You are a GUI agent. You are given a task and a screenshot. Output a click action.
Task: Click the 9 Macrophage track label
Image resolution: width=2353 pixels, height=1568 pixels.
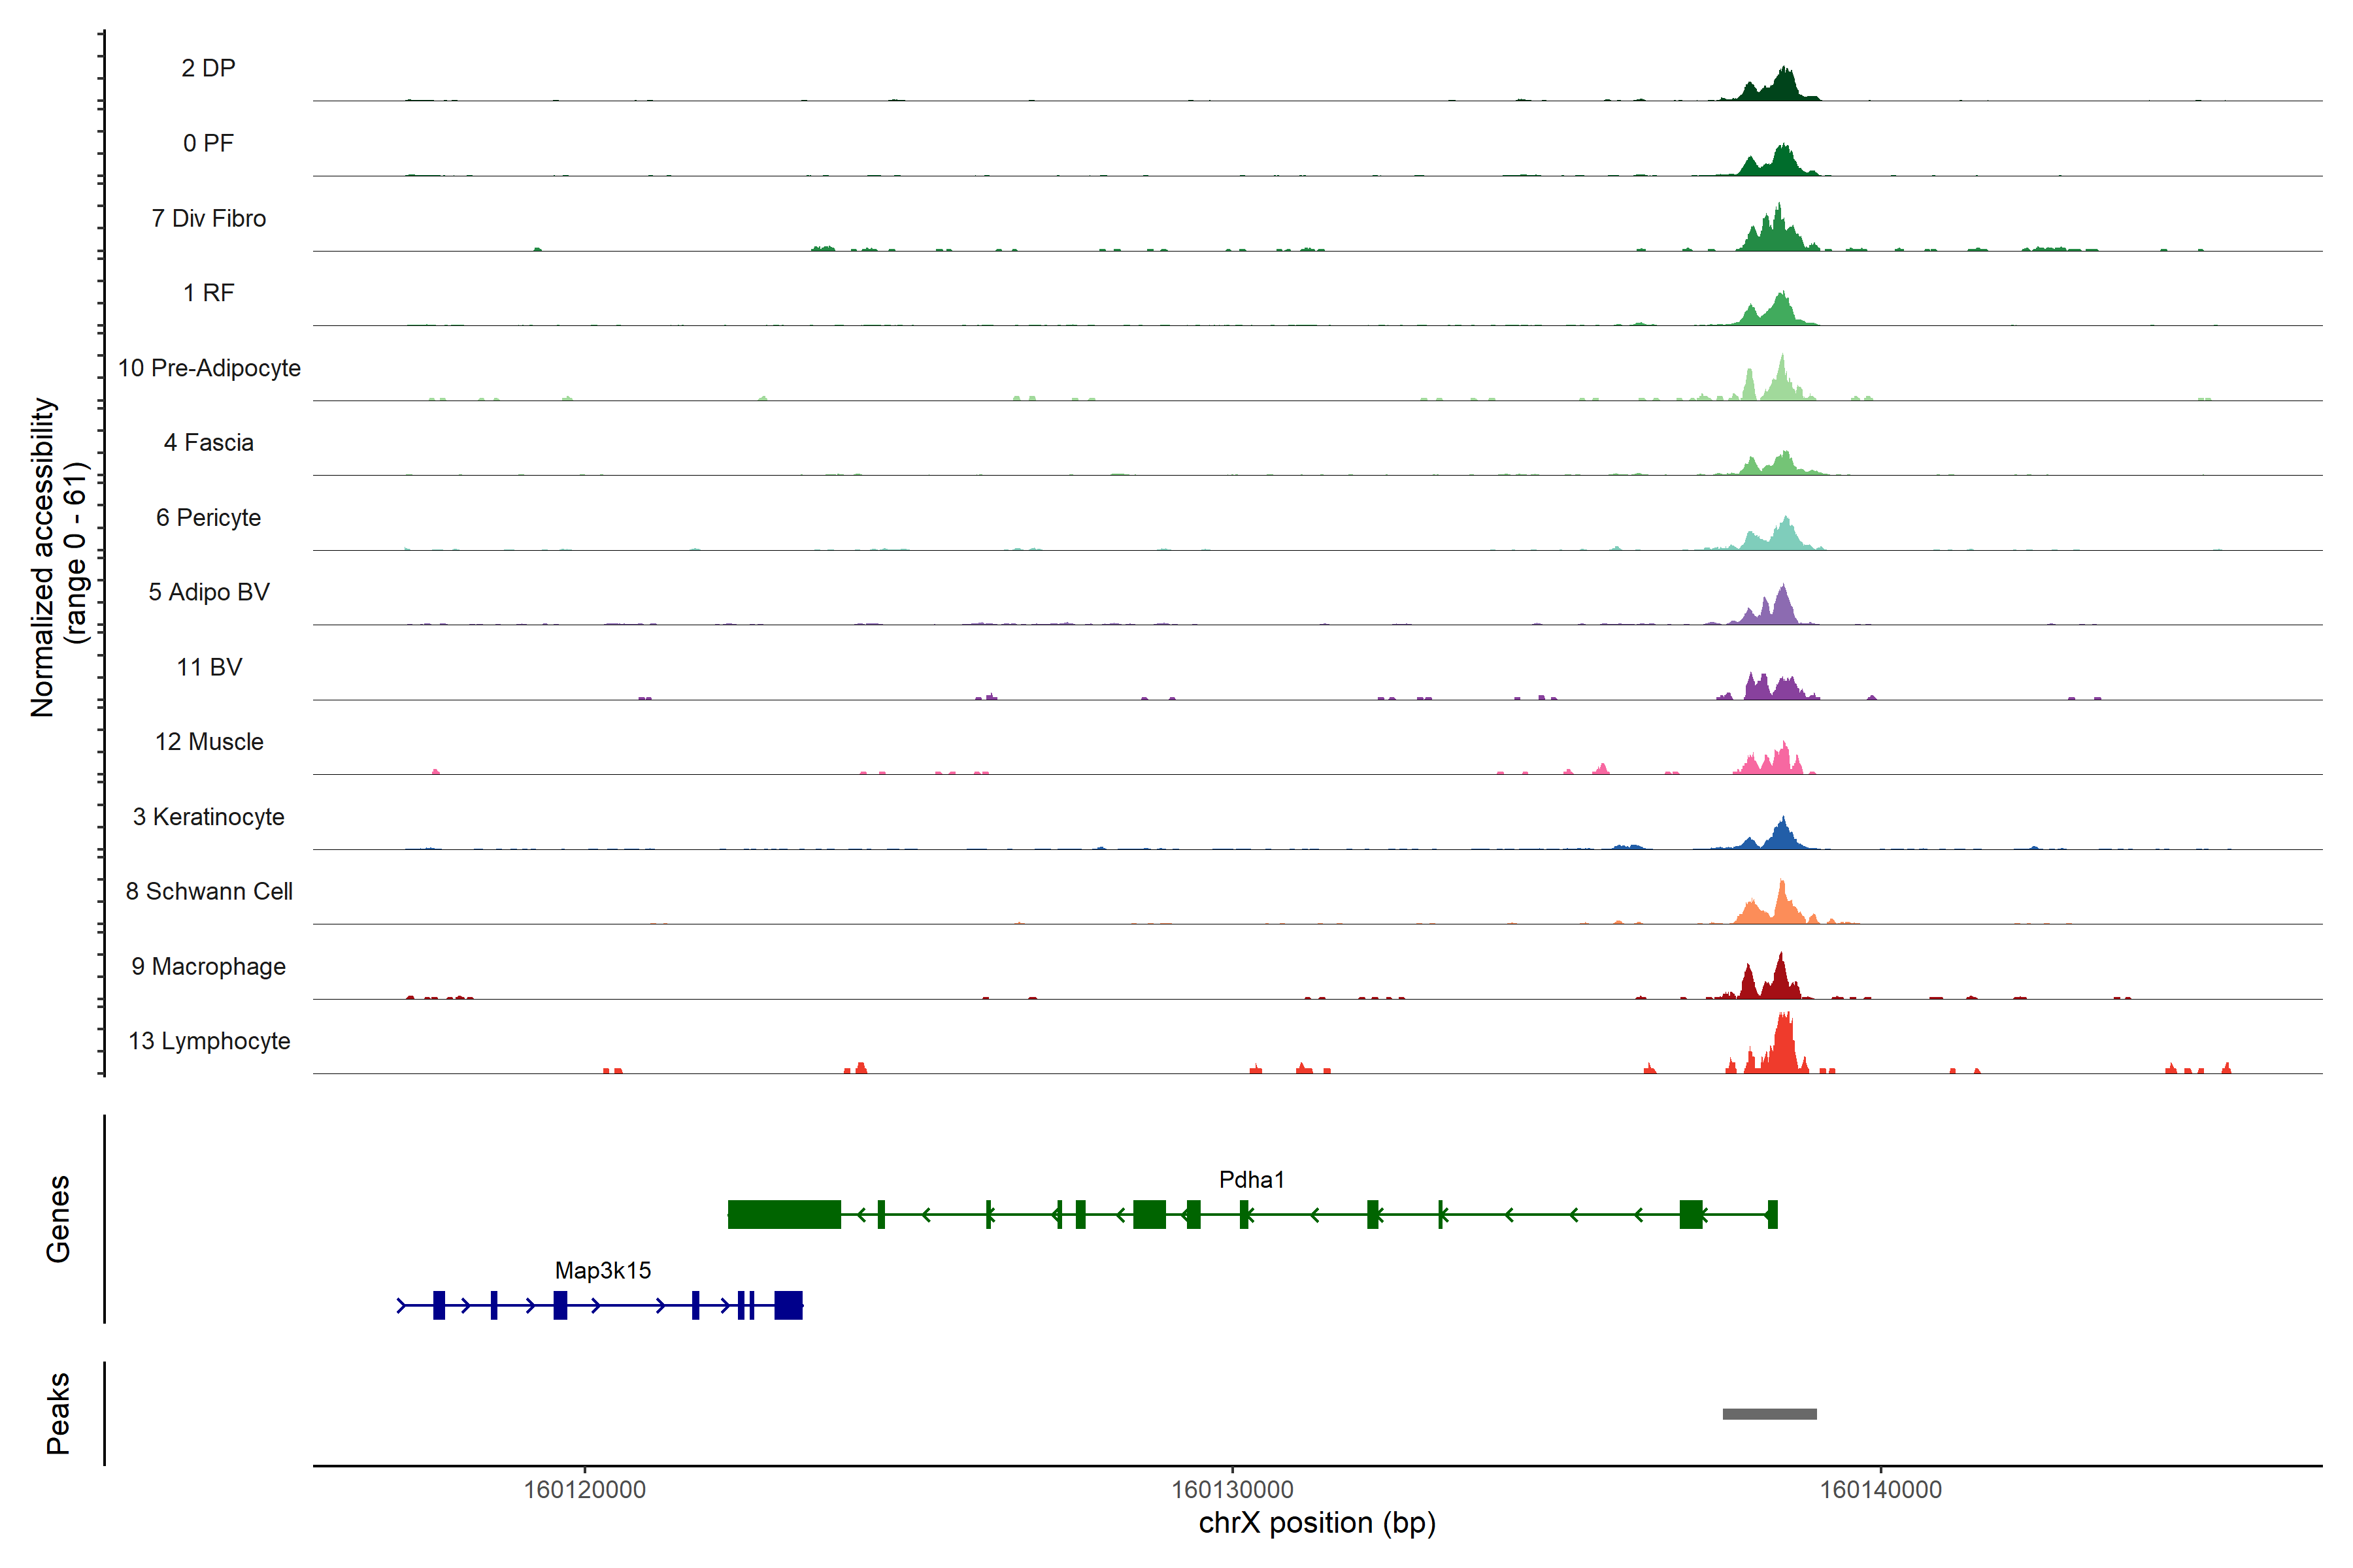(208, 966)
